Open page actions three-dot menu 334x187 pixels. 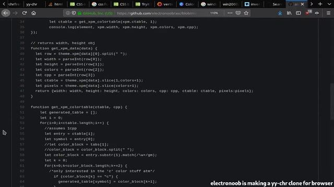coord(230,13)
